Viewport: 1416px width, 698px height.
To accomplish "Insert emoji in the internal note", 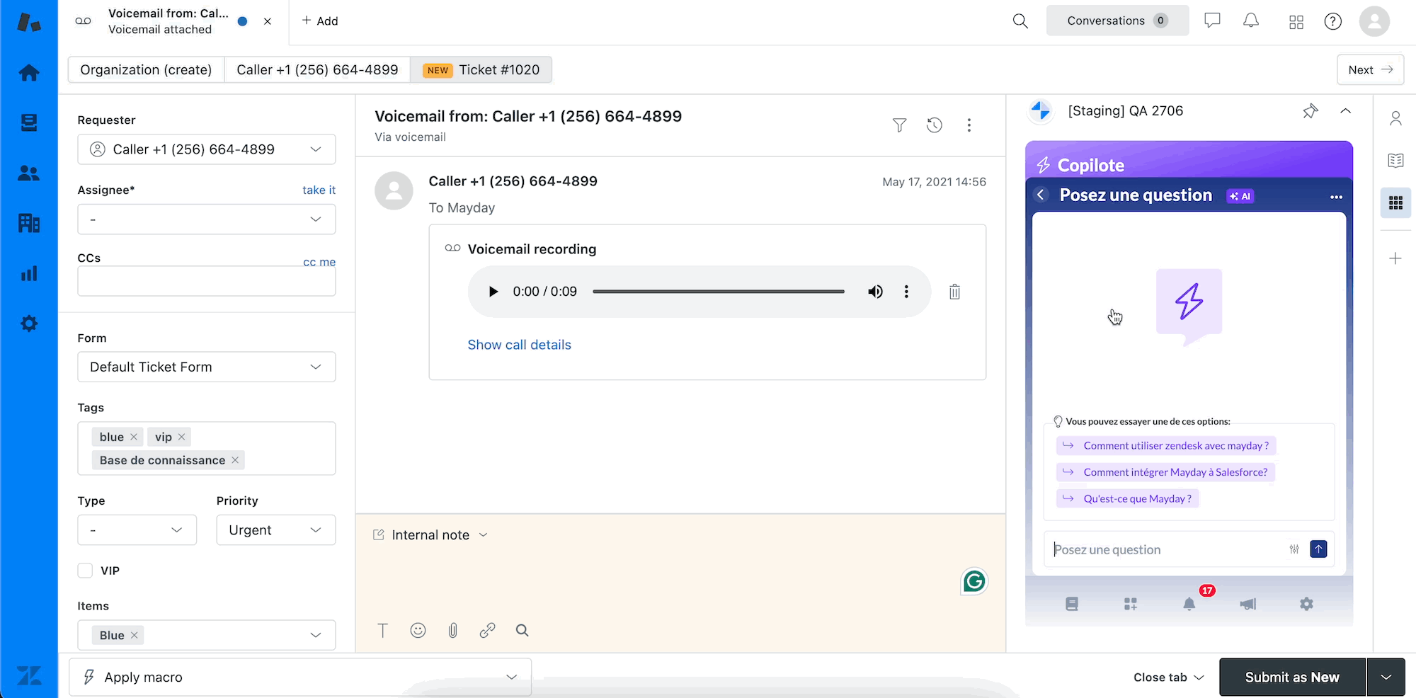I will (418, 630).
